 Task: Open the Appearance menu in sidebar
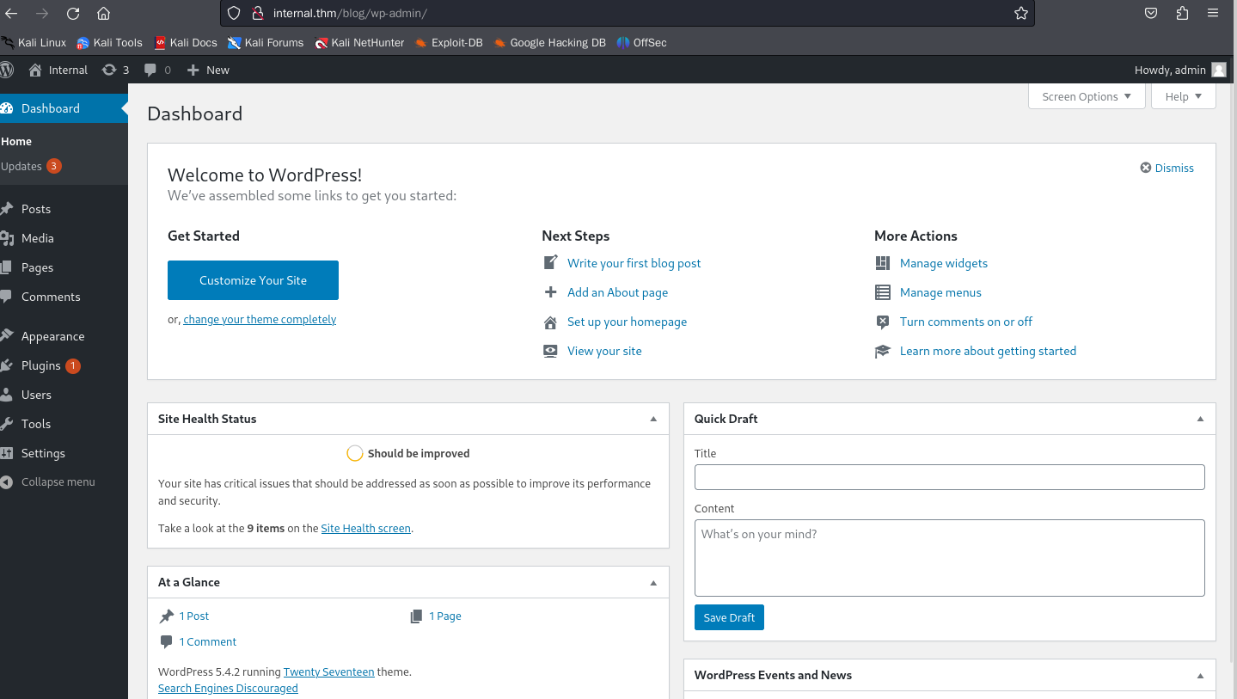coord(52,336)
